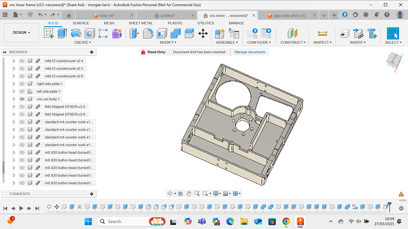The height and width of the screenshot is (229, 408).
Task: Switch to the SHEET METAL tab
Action: click(141, 23)
